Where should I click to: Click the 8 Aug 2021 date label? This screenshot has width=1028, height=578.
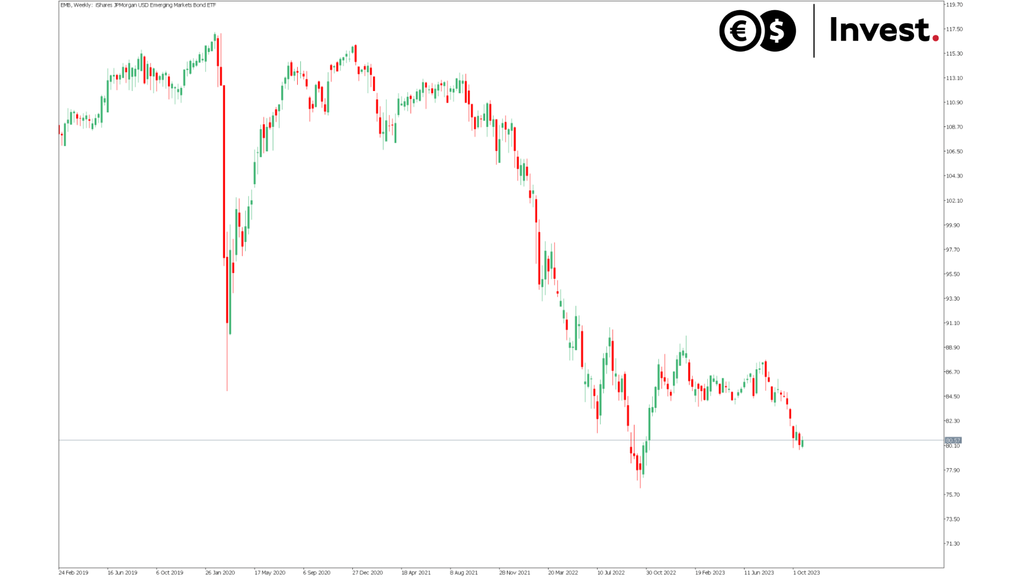click(x=464, y=573)
